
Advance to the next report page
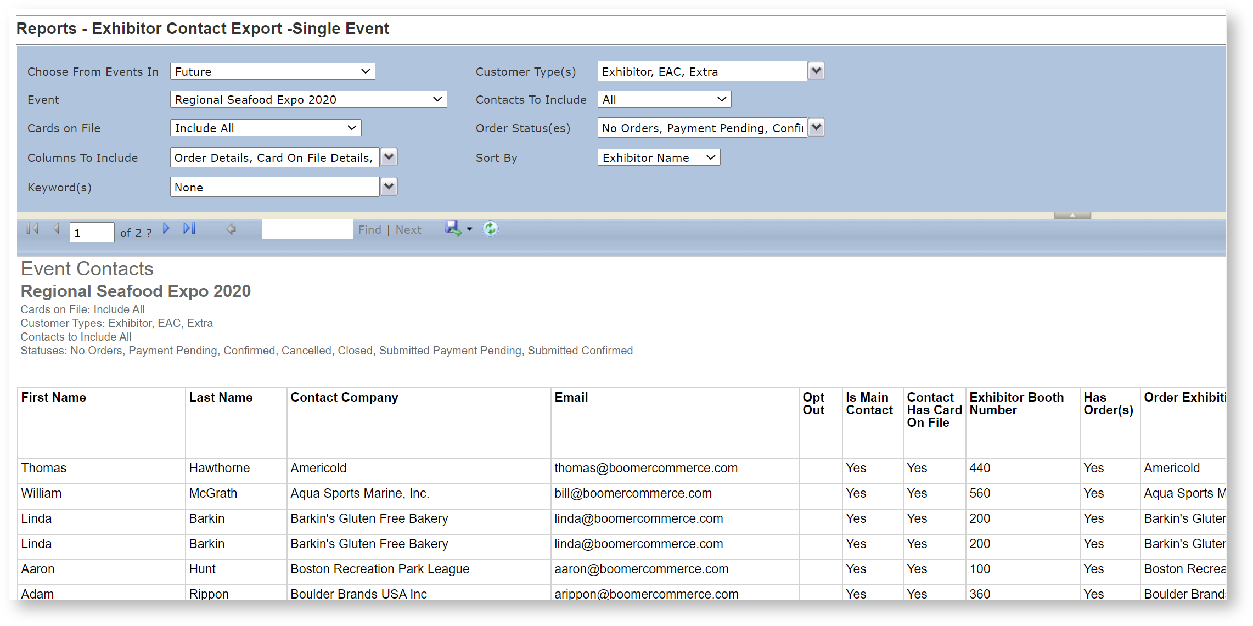pyautogui.click(x=166, y=229)
